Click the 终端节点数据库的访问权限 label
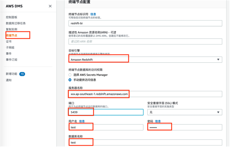This screenshot has width=230, height=147. point(85,70)
